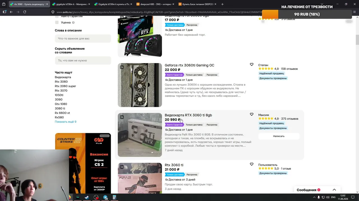Viewport: 359px width, 201px height.
Task: Switch the ENG input language indicator
Action: click(x=333, y=197)
